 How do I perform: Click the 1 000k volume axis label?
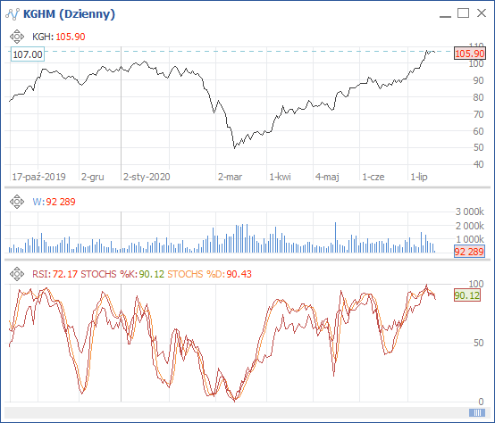coord(469,239)
